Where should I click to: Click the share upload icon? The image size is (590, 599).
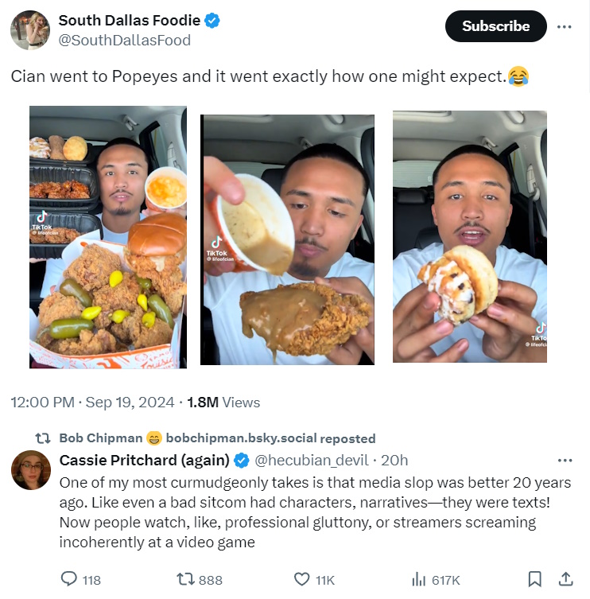click(565, 579)
